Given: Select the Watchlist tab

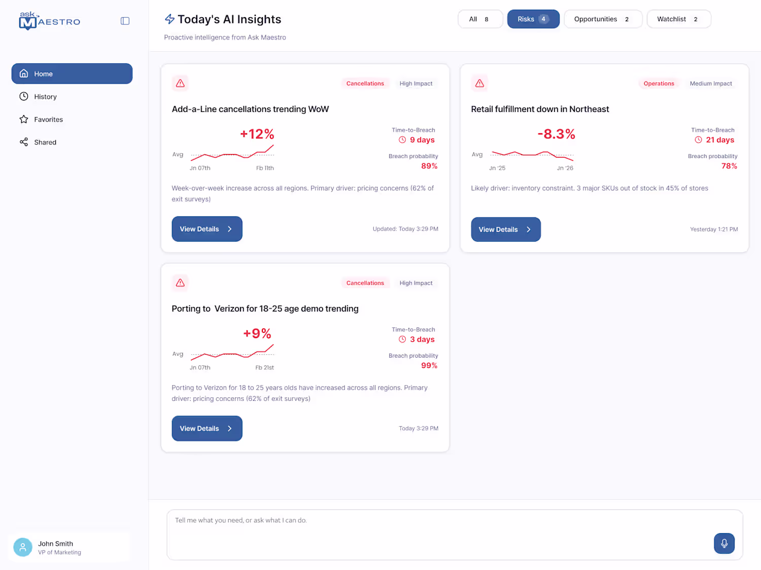Looking at the screenshot, I should (678, 19).
